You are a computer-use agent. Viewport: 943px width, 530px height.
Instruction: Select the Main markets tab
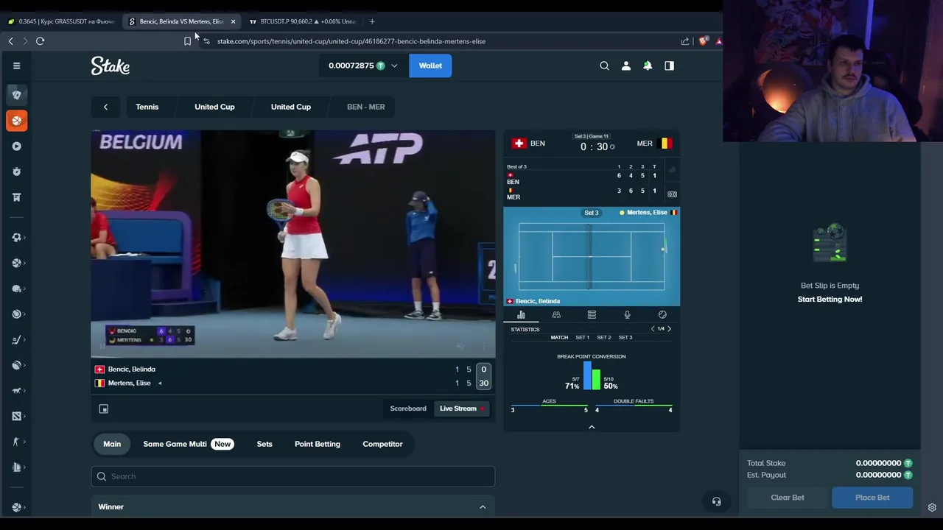tap(112, 444)
